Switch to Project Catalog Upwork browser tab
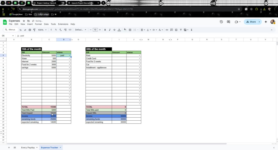Viewport: 278px width, 150px height. pos(49,3)
